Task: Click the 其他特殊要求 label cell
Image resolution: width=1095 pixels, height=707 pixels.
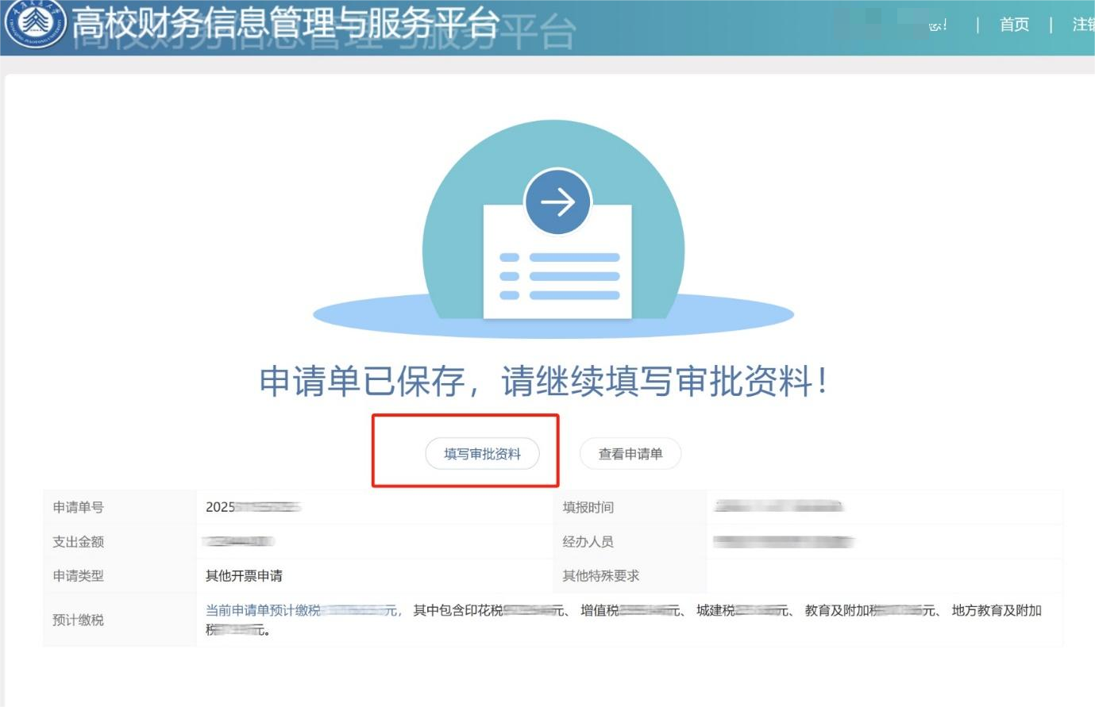Action: (601, 576)
